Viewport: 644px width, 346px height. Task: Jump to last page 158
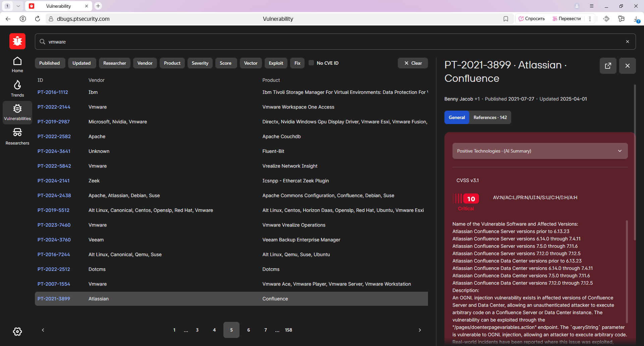click(288, 330)
